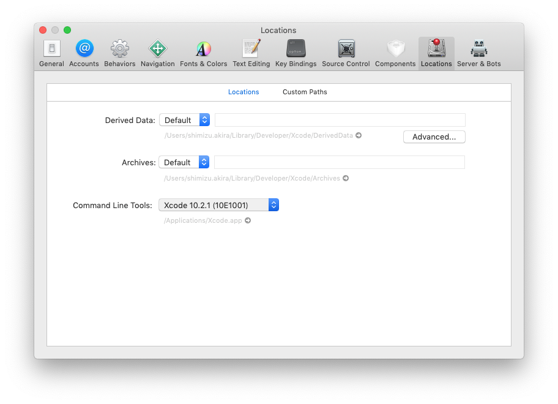Click the green zoom window button
The image size is (558, 404).
point(67,30)
